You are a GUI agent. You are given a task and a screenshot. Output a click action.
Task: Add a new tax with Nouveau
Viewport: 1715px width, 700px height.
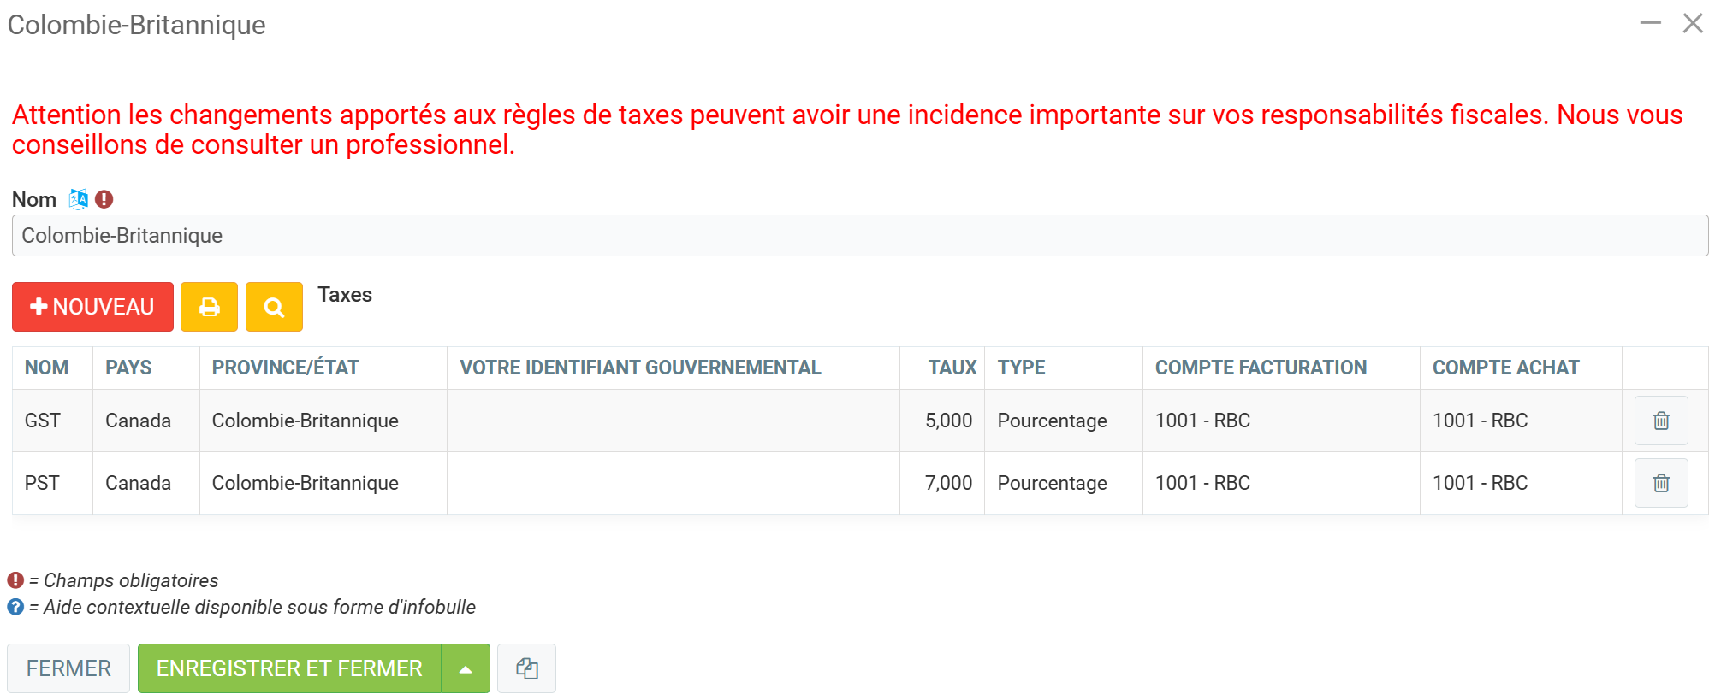pos(92,307)
